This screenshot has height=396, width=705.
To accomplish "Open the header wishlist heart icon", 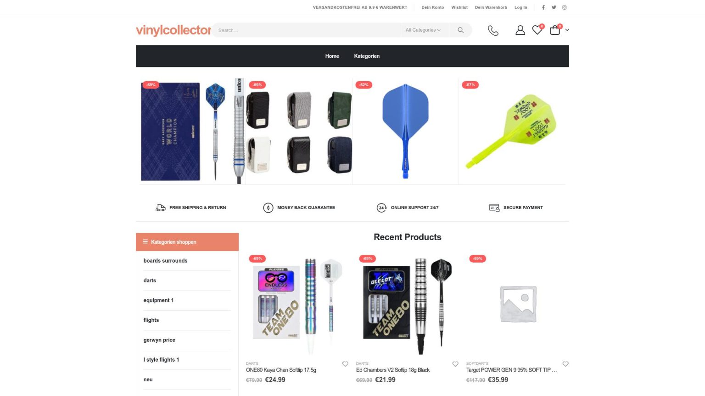I will pyautogui.click(x=537, y=30).
